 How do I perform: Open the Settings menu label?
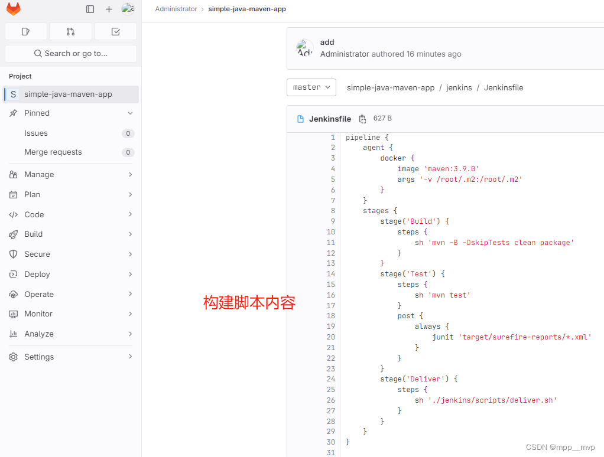pos(39,357)
